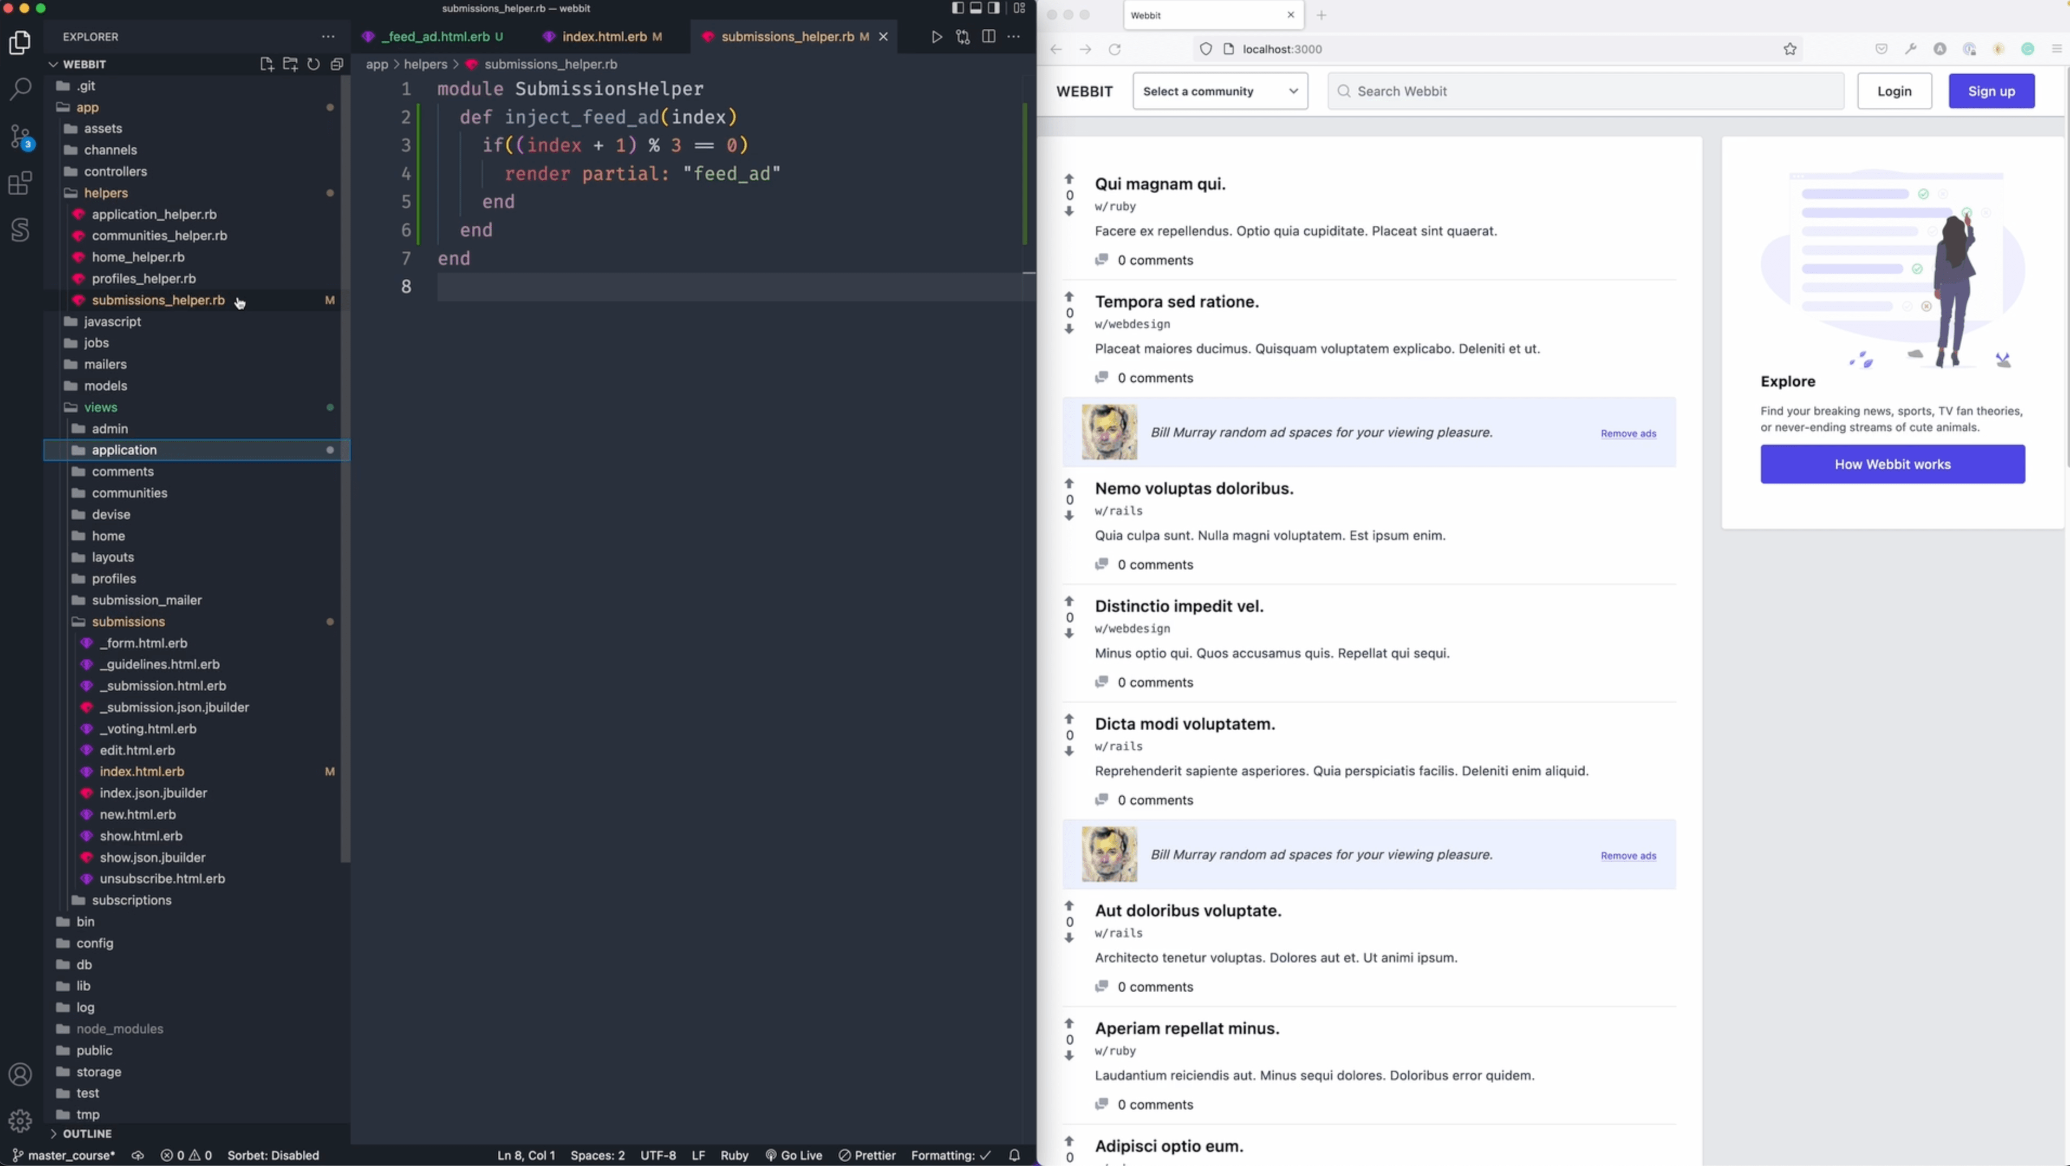Downvote the post Dicta modi voluptatem.
Viewport: 2070px width, 1166px height.
pyautogui.click(x=1069, y=752)
